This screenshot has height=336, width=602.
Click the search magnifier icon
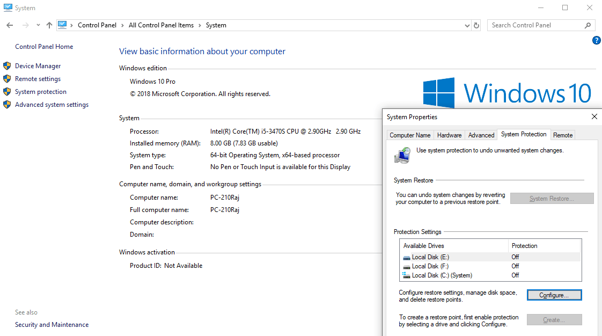click(x=588, y=25)
